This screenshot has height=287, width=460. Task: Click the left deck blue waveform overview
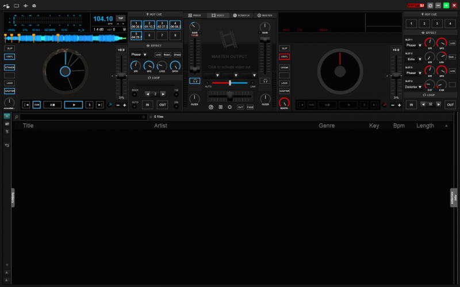coord(65,38)
